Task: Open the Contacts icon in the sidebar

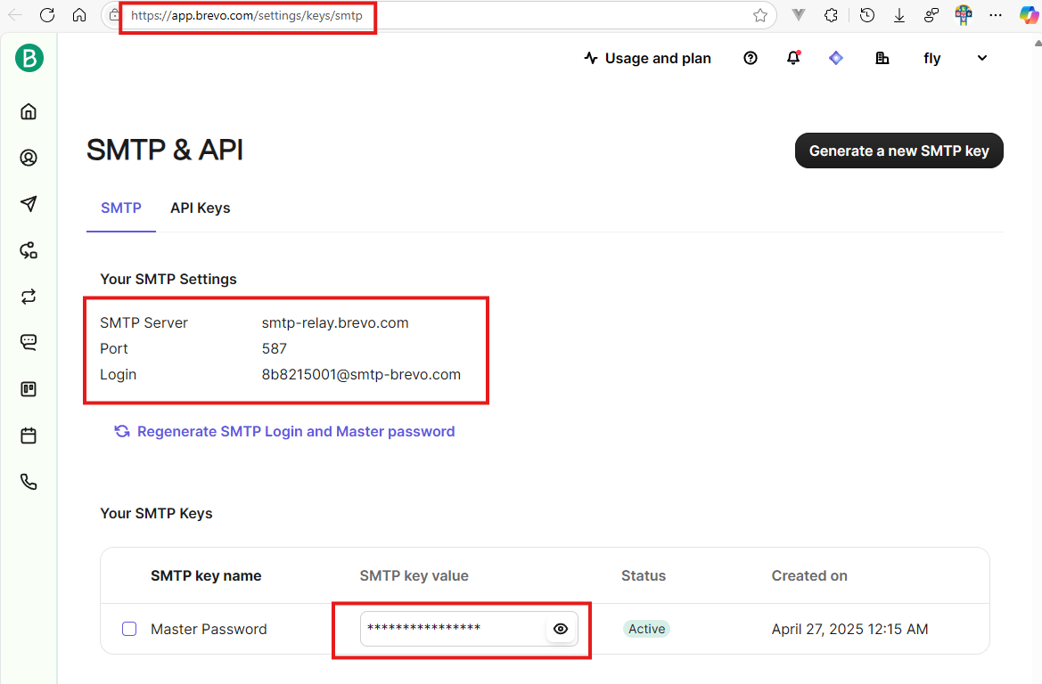Action: [29, 158]
